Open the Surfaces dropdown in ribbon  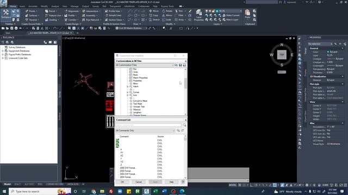pos(32,16)
